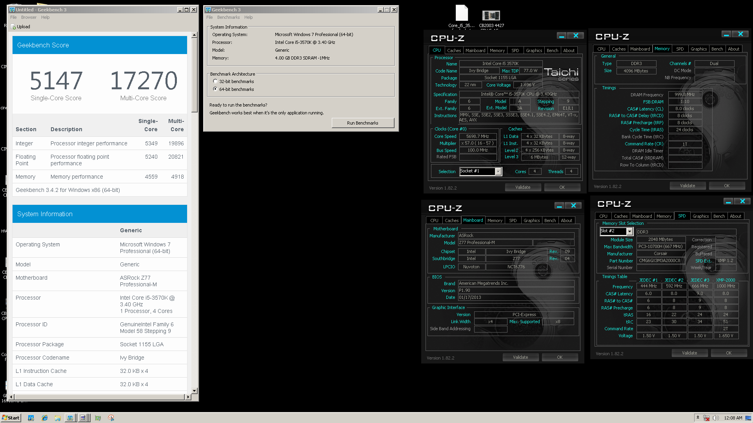Open Browser menu in Geekbench results window
The height and width of the screenshot is (423, 753).
[x=29, y=17]
